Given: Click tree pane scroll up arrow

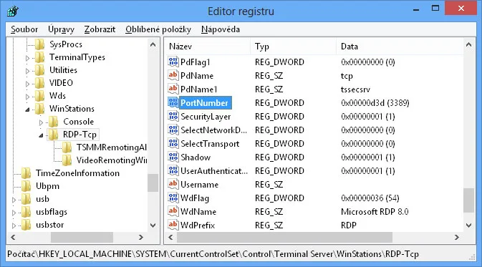Looking at the screenshot, I should tap(153, 45).
